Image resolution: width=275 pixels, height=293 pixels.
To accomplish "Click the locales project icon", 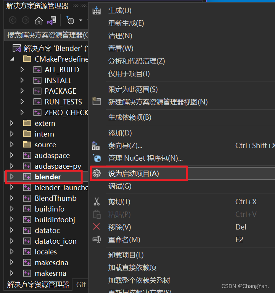I will (x=27, y=252).
